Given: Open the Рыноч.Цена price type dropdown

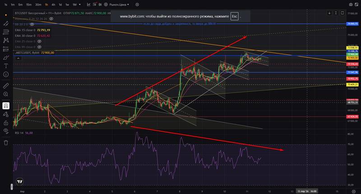Looking at the screenshot, I should (x=119, y=5).
